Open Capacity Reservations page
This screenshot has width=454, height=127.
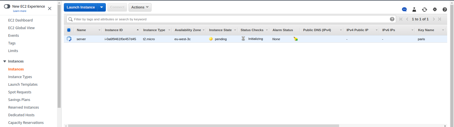(26, 122)
